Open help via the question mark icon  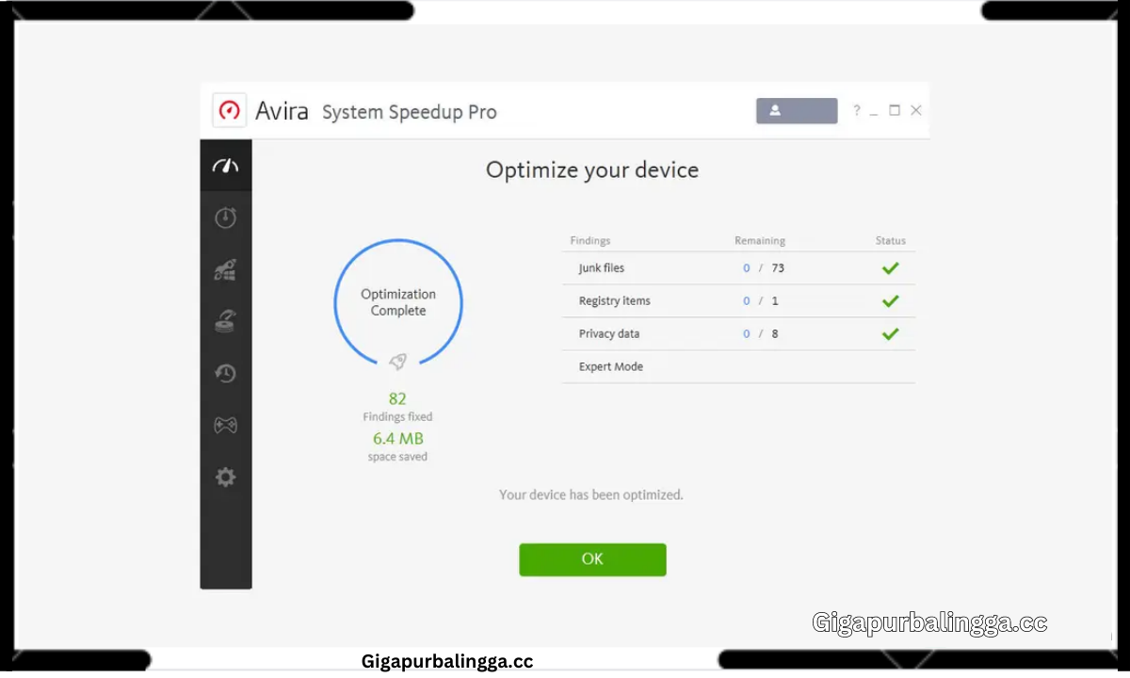[x=856, y=110]
